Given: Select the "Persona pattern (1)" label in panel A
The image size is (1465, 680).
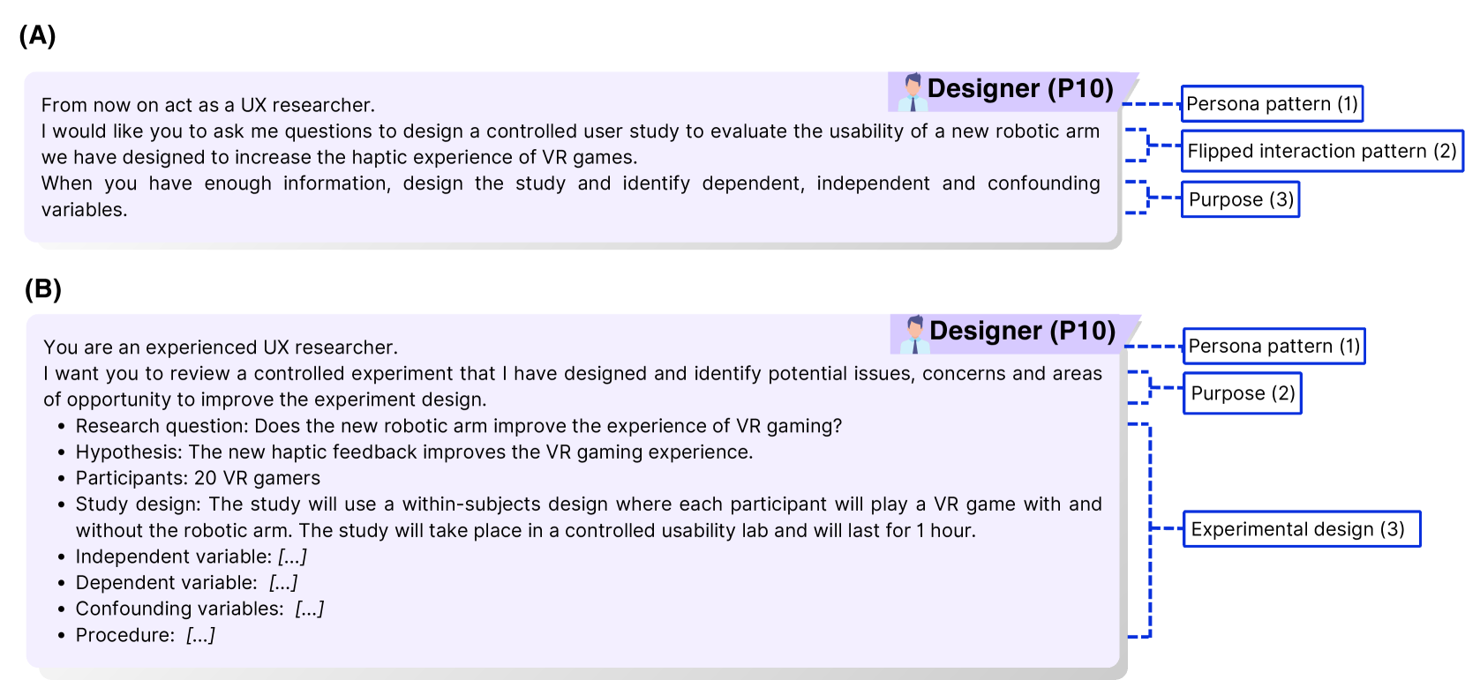Looking at the screenshot, I should point(1272,104).
